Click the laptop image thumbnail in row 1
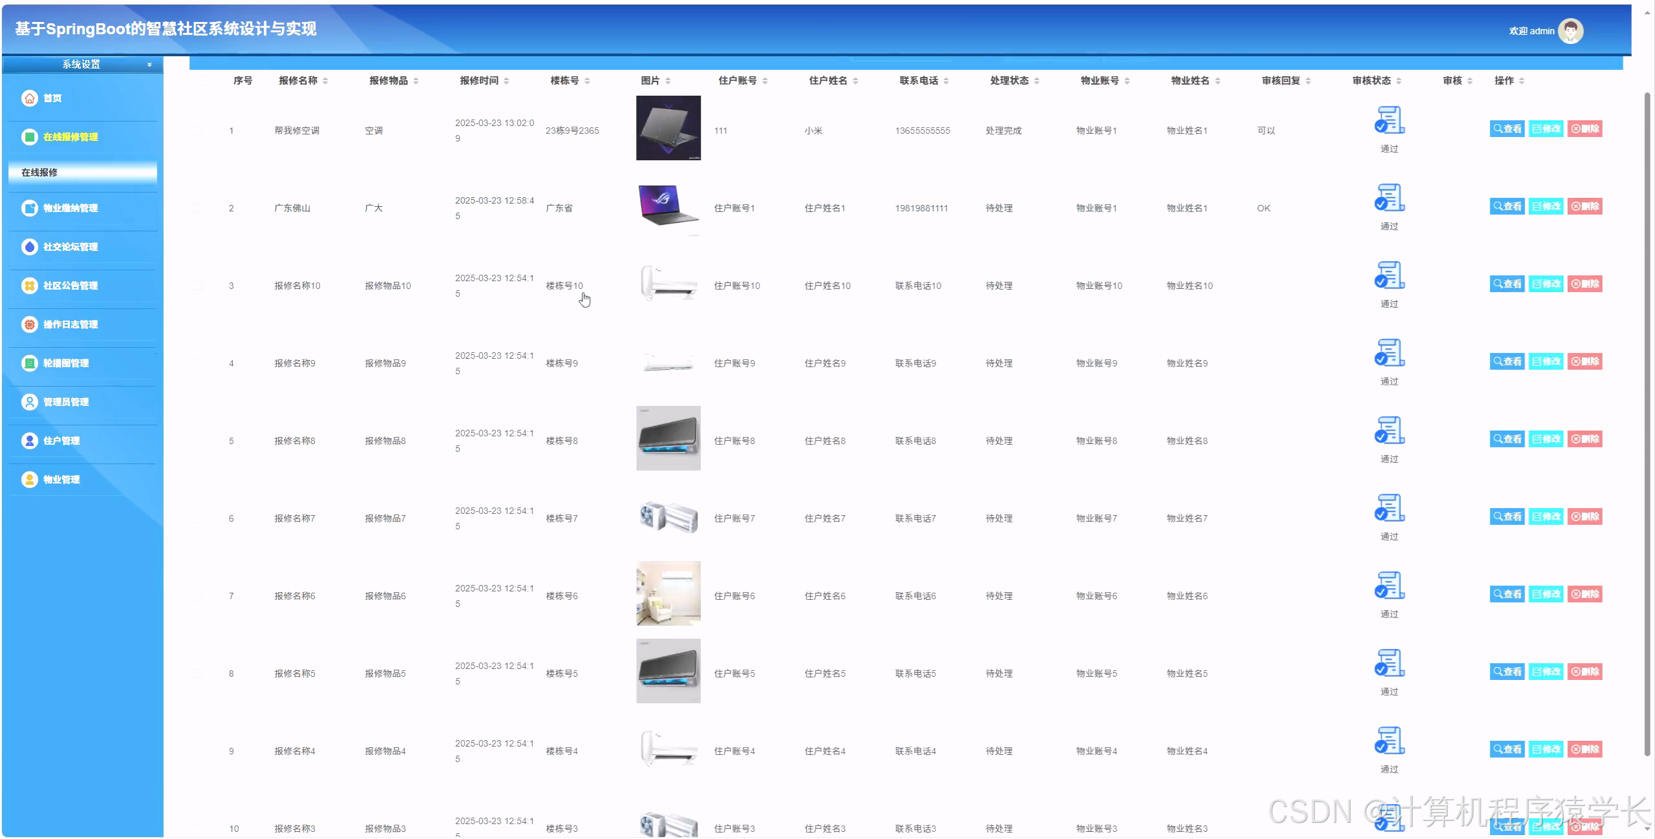Viewport: 1655px width, 839px height. click(668, 128)
